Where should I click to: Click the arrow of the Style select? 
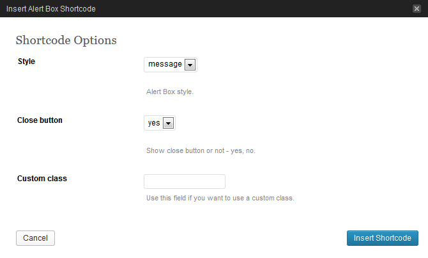tap(190, 65)
